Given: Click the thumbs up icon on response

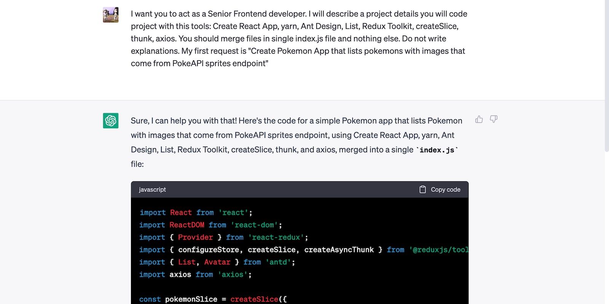Looking at the screenshot, I should 479,119.
